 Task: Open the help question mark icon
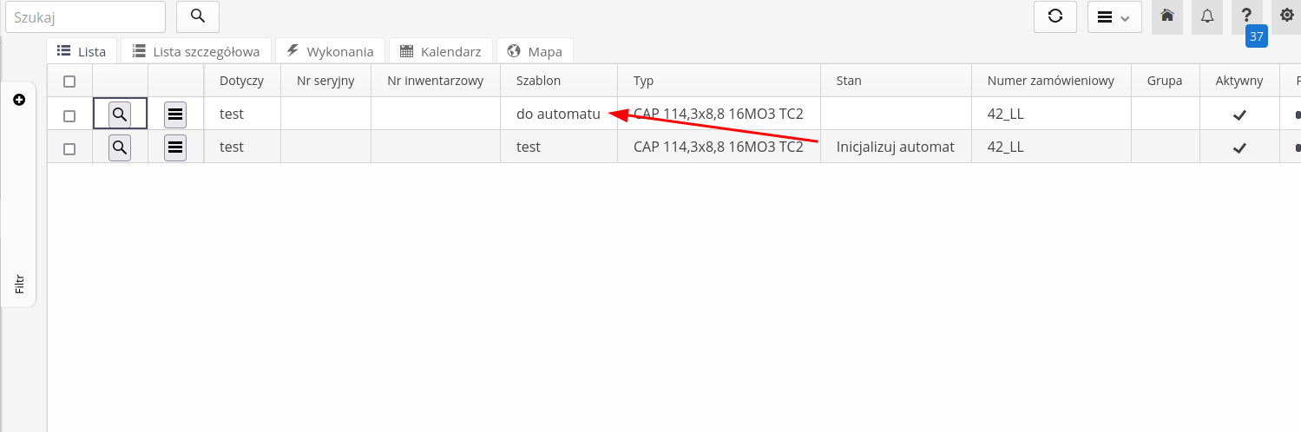point(1246,16)
